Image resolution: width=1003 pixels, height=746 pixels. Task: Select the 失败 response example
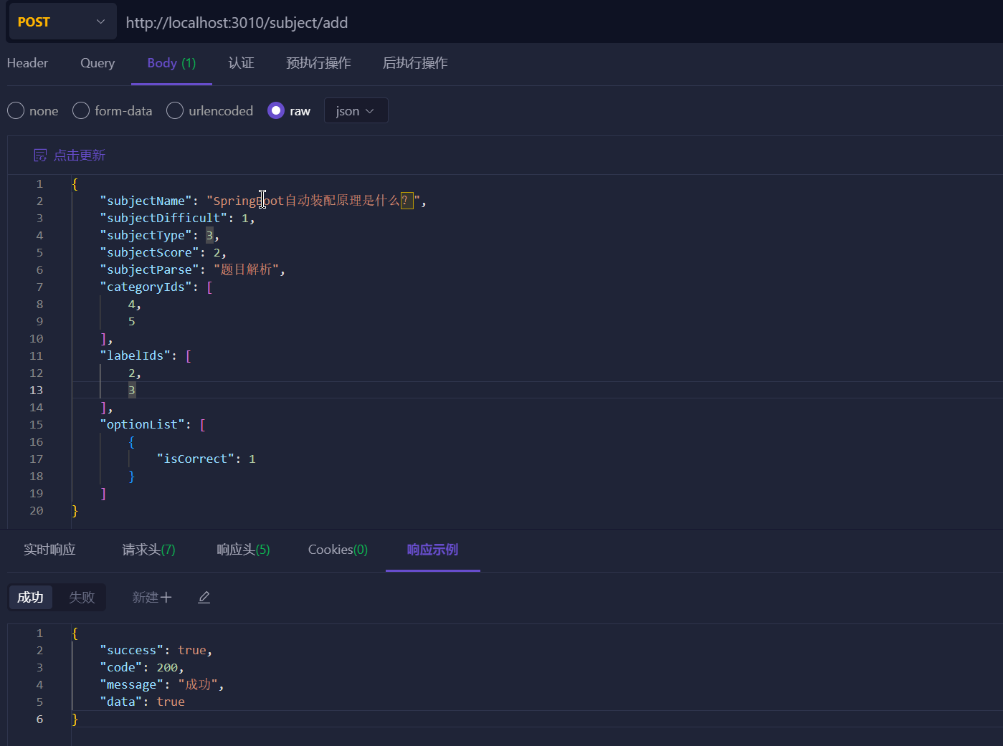point(82,598)
